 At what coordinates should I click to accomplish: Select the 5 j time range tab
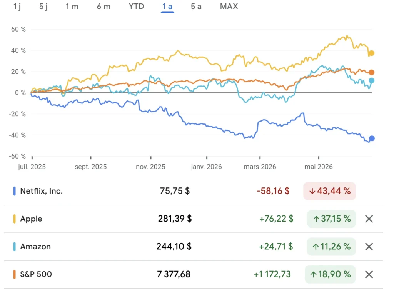tap(43, 6)
